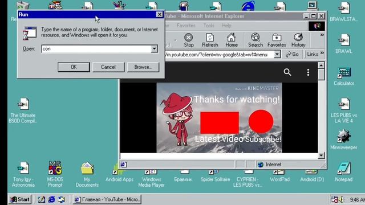Click the red rectangle Latest video box
The height and width of the screenshot is (205, 365).
point(220,123)
